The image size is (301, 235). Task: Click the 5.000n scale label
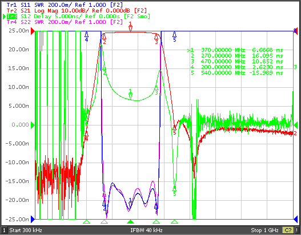click(x=19, y=106)
